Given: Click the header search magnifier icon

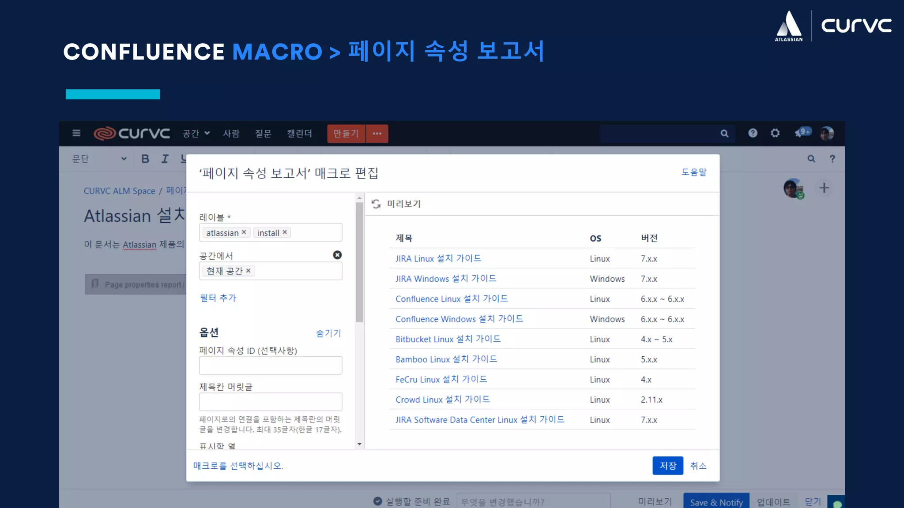Looking at the screenshot, I should 724,133.
